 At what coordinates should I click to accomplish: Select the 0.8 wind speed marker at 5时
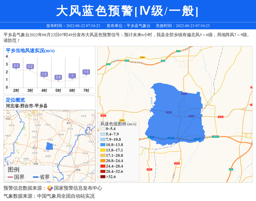(58, 77)
